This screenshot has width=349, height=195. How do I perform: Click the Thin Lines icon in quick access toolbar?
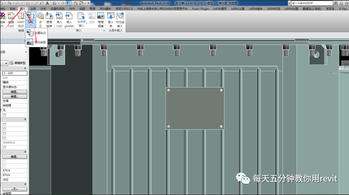69,3
